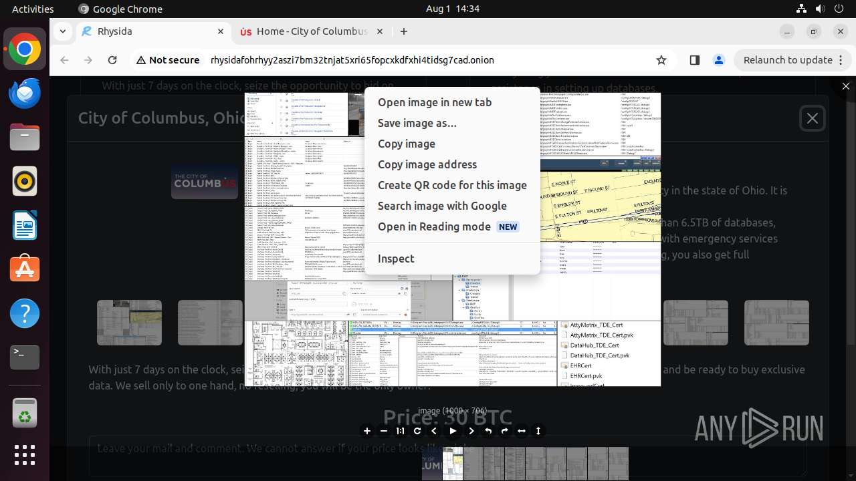The image size is (856, 481).
Task: Toggle the Chrome side panel
Action: point(695,60)
